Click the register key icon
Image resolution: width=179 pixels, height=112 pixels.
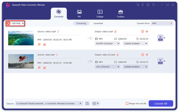[x=143, y=5]
